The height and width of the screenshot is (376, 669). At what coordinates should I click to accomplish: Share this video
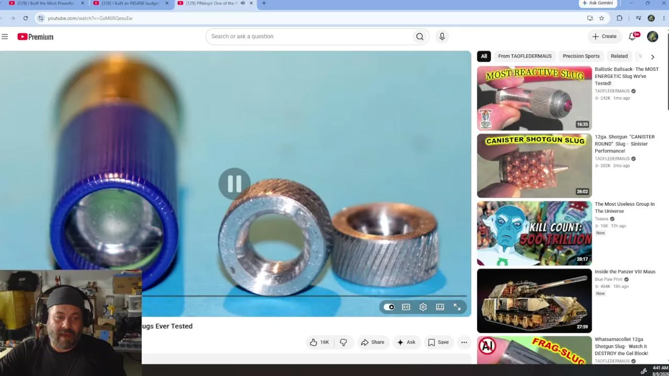(x=373, y=342)
